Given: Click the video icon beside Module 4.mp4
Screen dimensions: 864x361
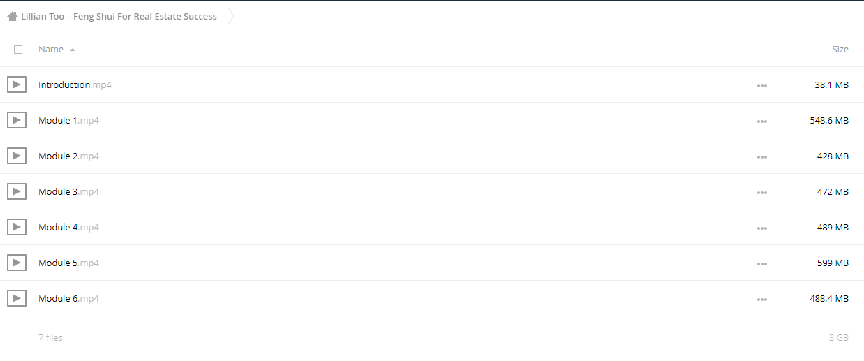Looking at the screenshot, I should click(17, 227).
